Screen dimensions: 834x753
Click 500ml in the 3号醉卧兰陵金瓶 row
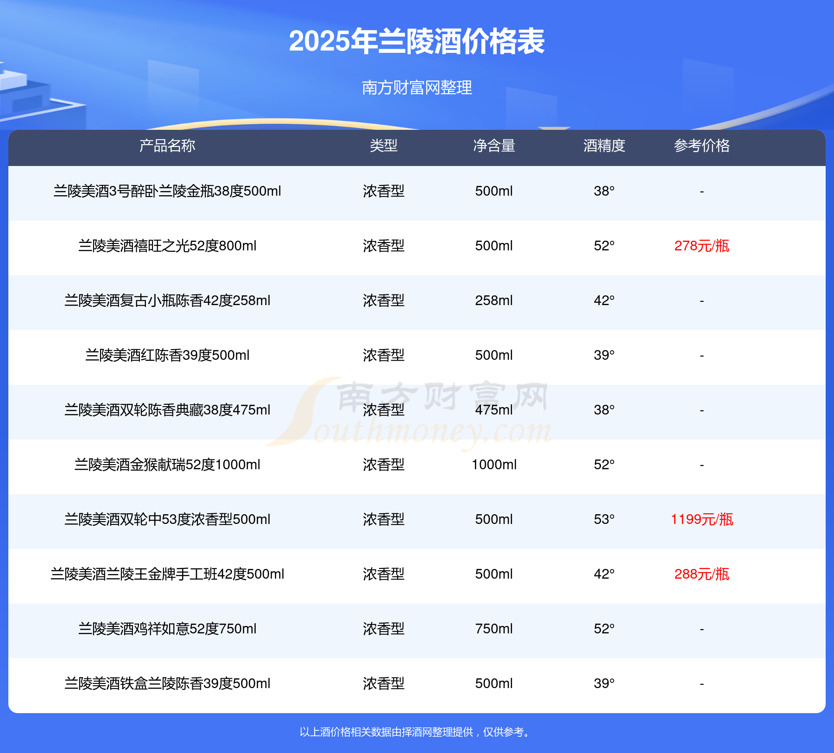pos(494,191)
